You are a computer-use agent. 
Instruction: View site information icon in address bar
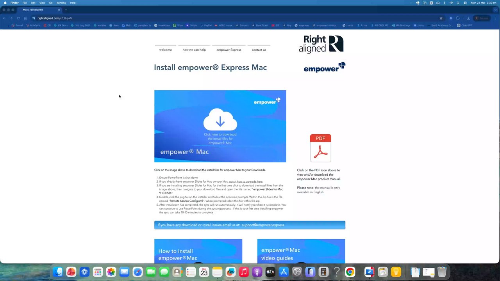pos(34,18)
